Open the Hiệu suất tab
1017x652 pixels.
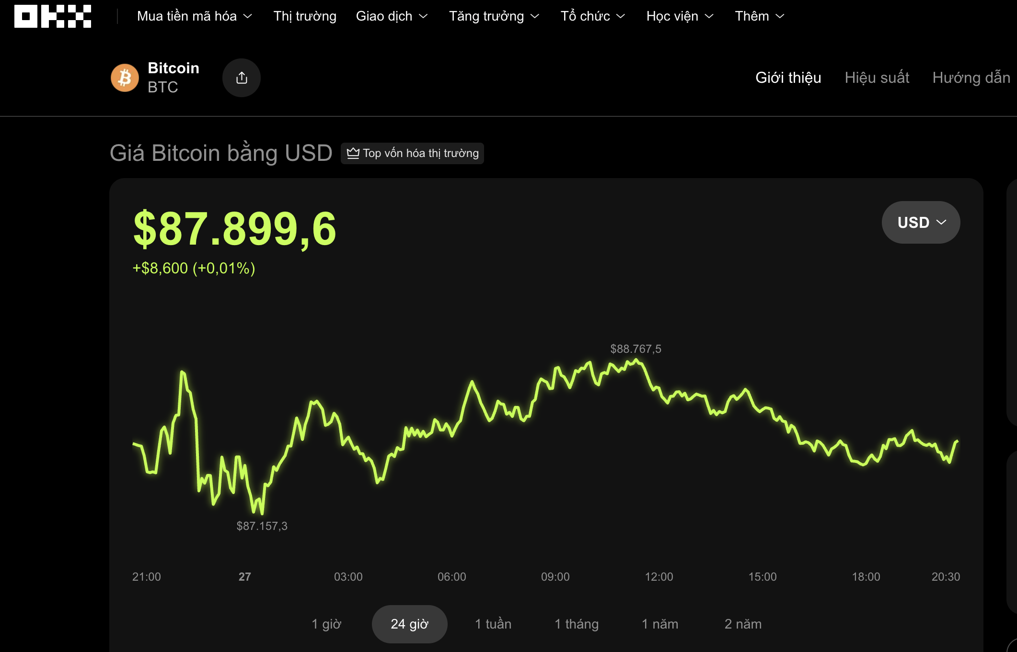pos(877,78)
